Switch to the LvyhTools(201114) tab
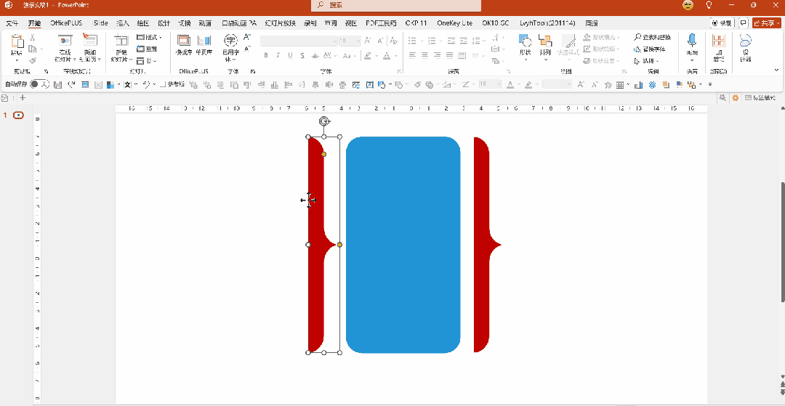Screen dimensions: 785x406 547,23
